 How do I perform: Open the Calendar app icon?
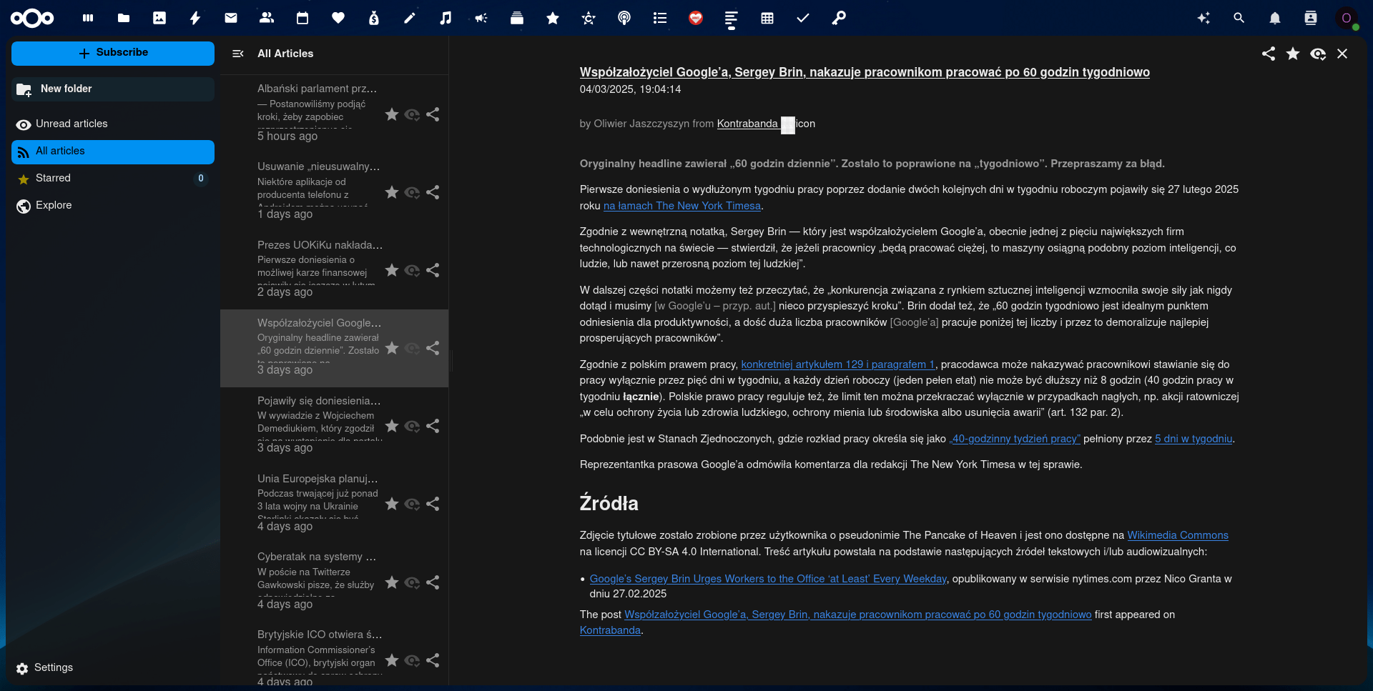tap(302, 18)
